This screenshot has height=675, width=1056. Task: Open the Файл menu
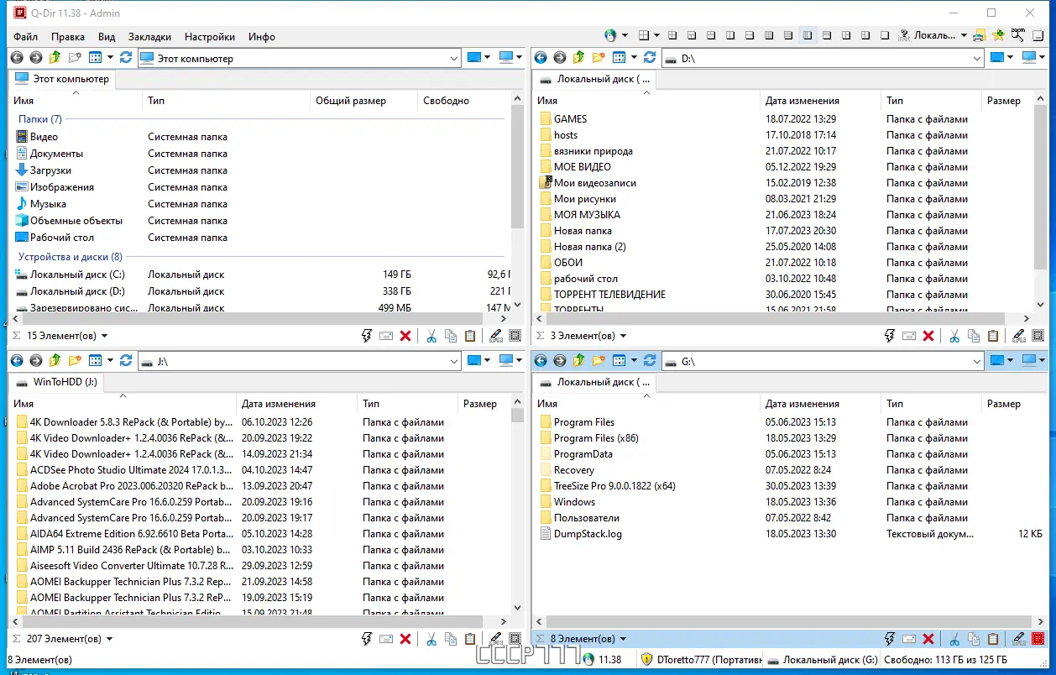pyautogui.click(x=25, y=37)
